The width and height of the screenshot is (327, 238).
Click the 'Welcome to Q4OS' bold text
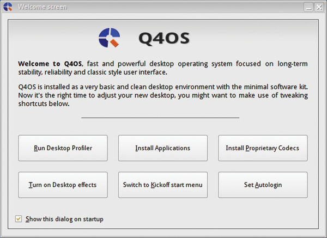[50, 64]
